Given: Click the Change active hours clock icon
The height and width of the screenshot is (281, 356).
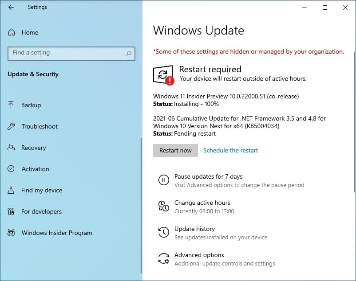Looking at the screenshot, I should tap(164, 206).
